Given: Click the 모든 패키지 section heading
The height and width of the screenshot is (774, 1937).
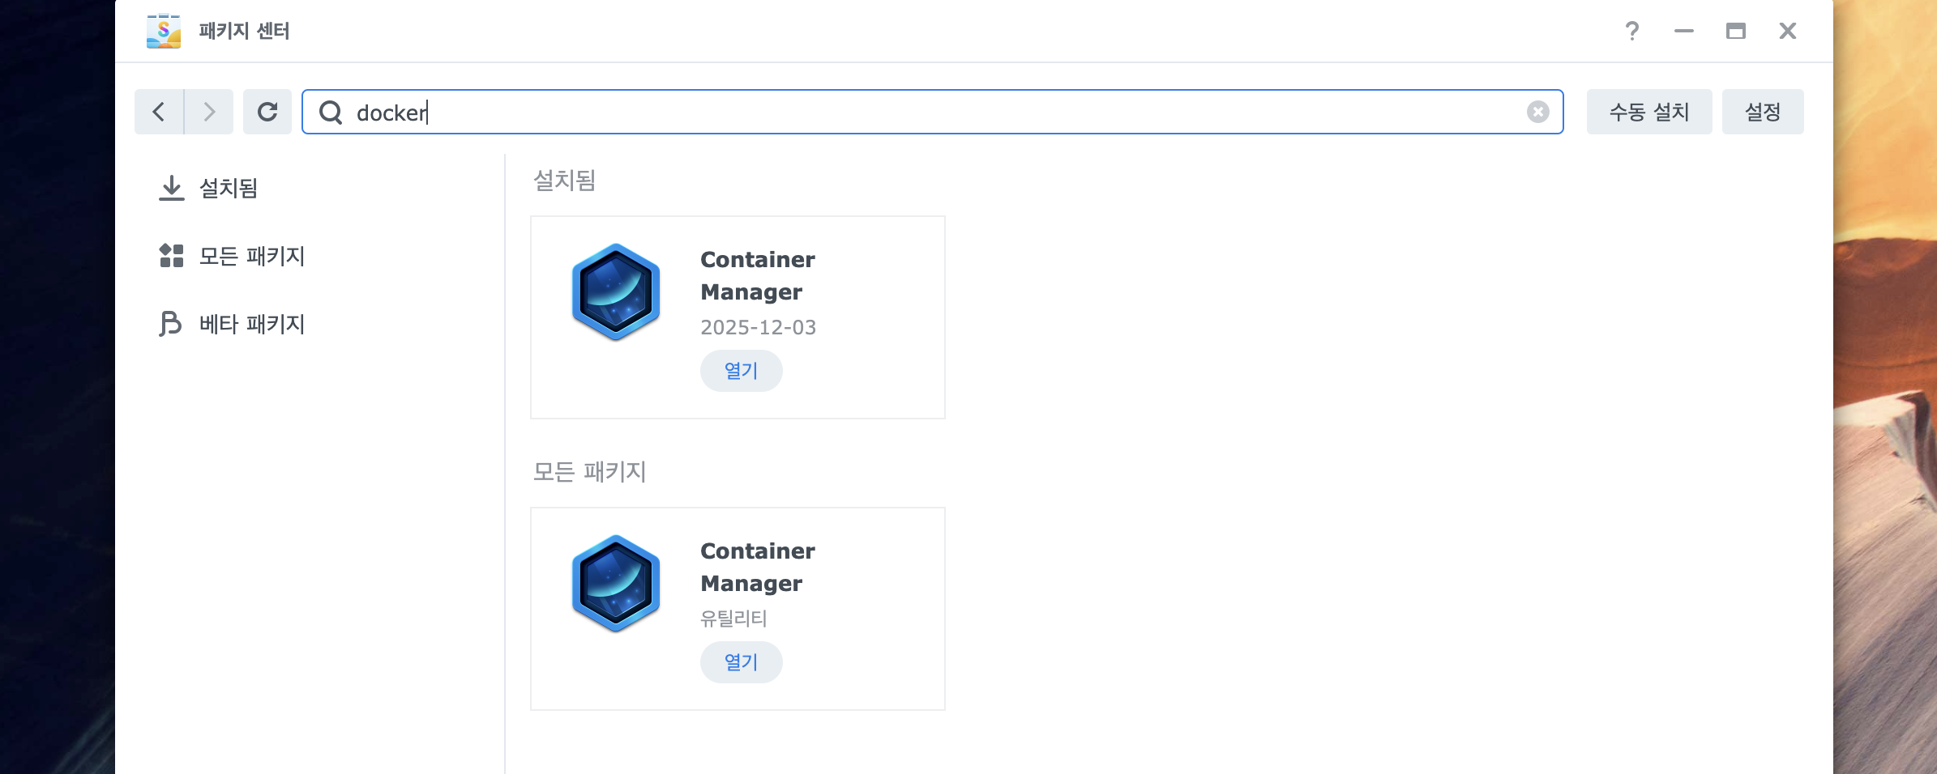Looking at the screenshot, I should click(x=590, y=472).
